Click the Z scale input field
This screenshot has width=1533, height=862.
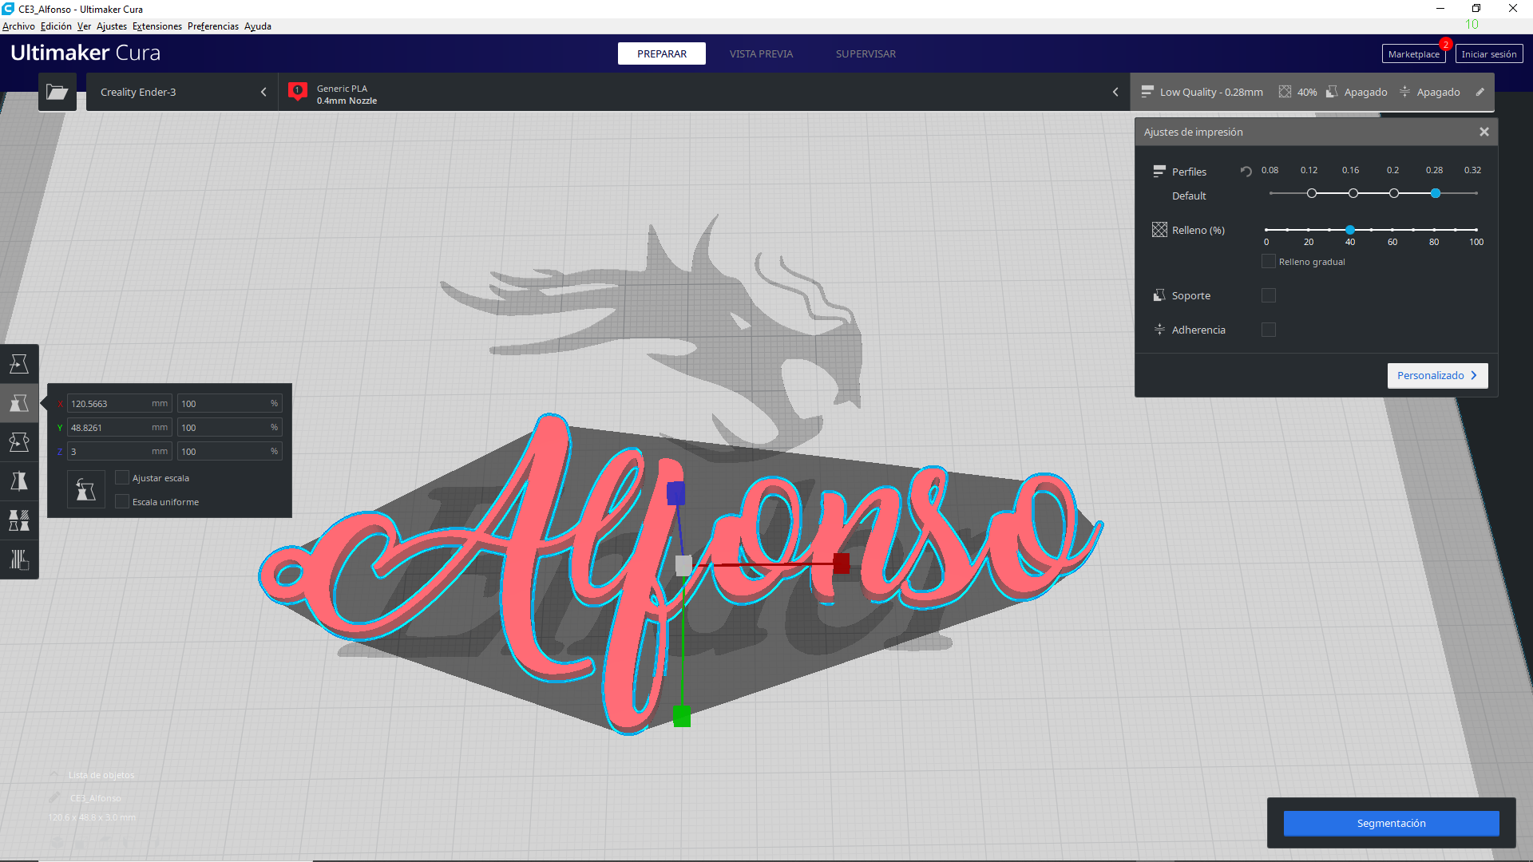point(118,451)
